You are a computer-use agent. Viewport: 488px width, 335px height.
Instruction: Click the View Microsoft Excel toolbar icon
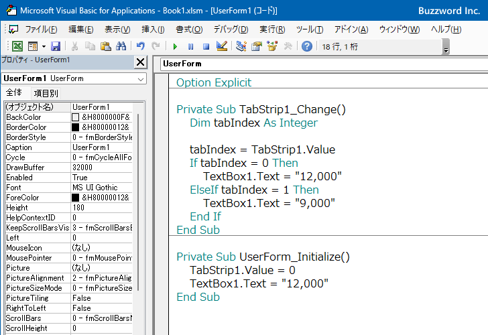17,46
